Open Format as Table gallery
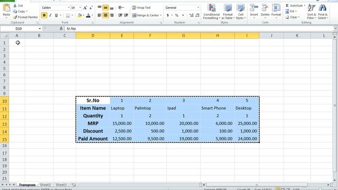The height and width of the screenshot is (190, 338). tap(228, 12)
